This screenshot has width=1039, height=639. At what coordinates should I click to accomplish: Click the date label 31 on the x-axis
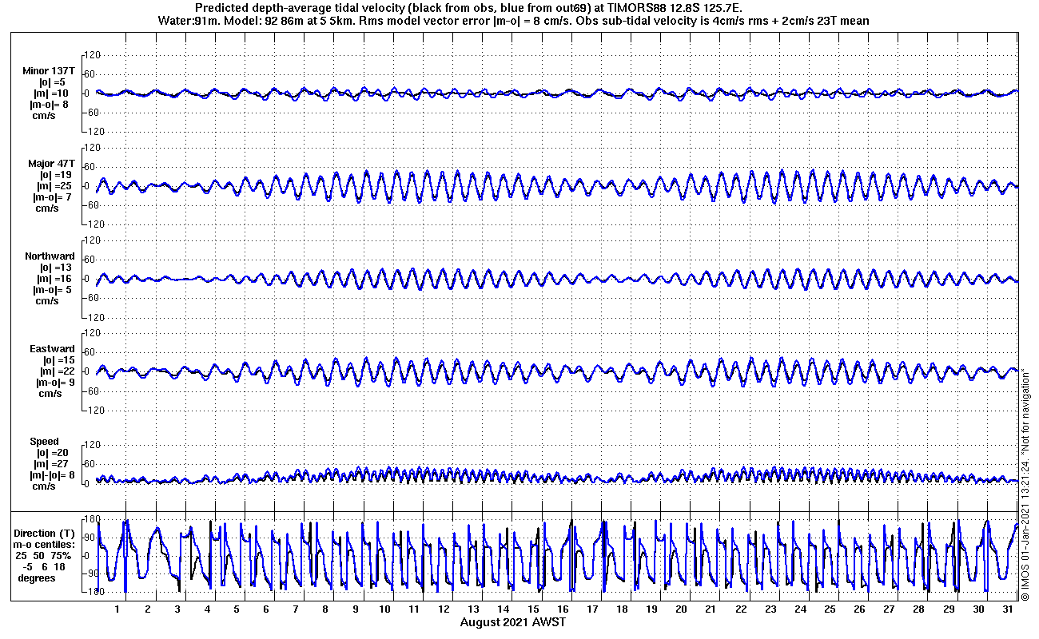pos(1008,609)
